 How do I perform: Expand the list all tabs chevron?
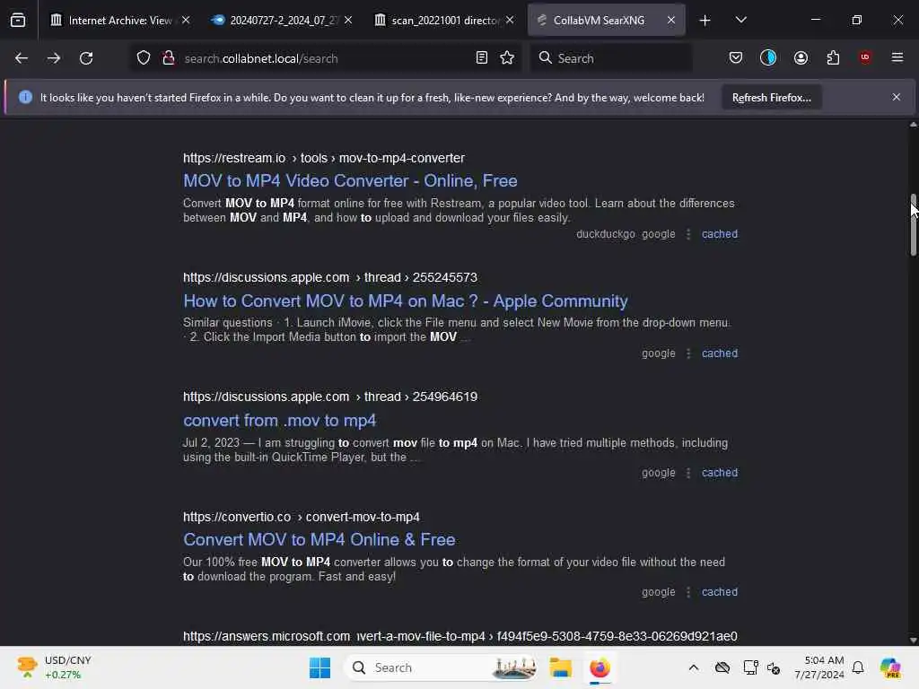click(x=740, y=20)
